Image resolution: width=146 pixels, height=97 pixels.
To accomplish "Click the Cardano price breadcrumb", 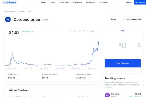I will point(25,12).
